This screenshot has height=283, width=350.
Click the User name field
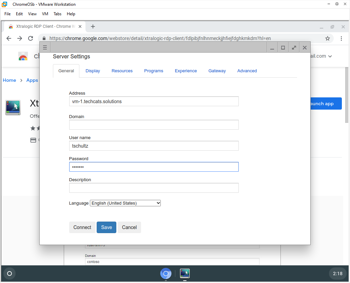154,146
